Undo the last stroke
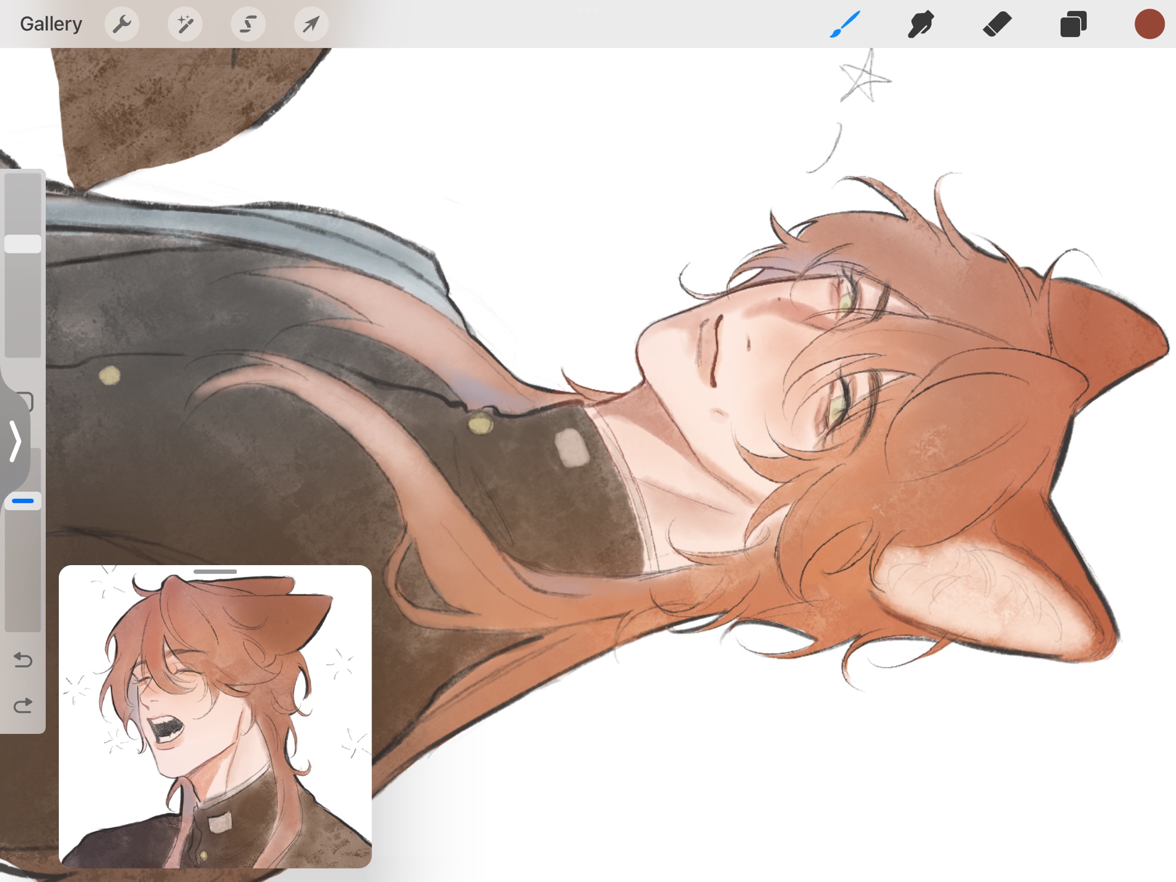The height and width of the screenshot is (882, 1176). point(23,660)
